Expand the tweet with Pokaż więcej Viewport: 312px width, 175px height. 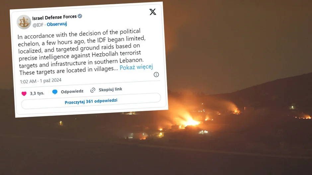[136, 67]
